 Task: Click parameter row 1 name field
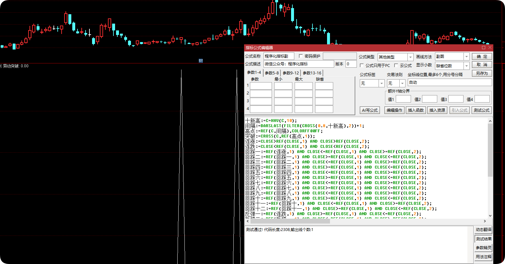(261, 86)
